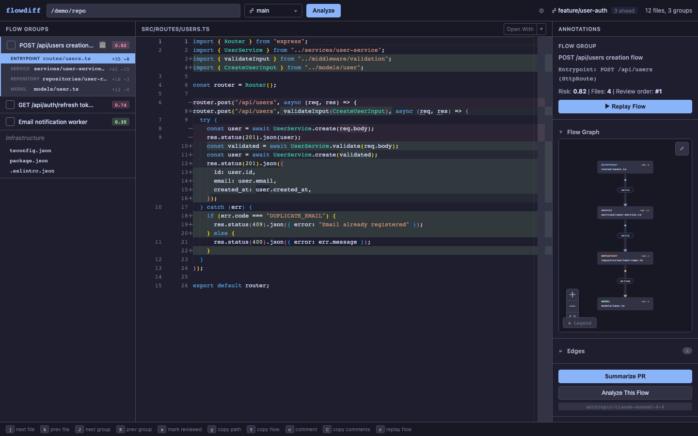The image size is (698, 436).
Task: Open .eslintrc.json under Infrastructure
Action: coord(32,171)
